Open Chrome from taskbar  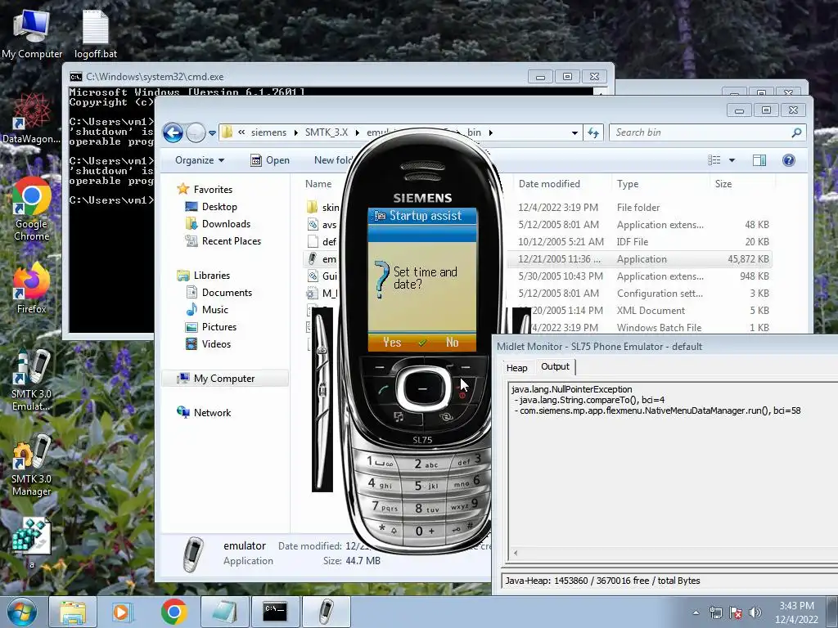click(x=173, y=612)
